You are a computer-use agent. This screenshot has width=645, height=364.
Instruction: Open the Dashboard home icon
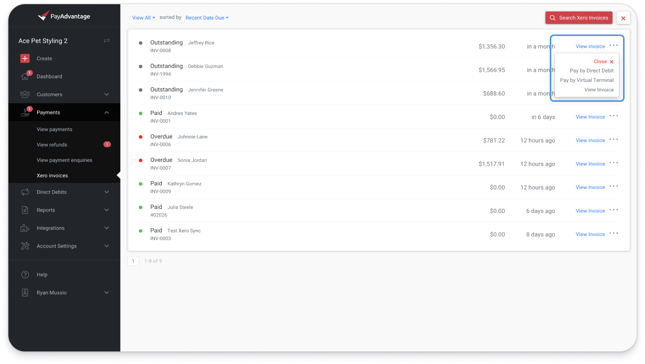[x=25, y=76]
